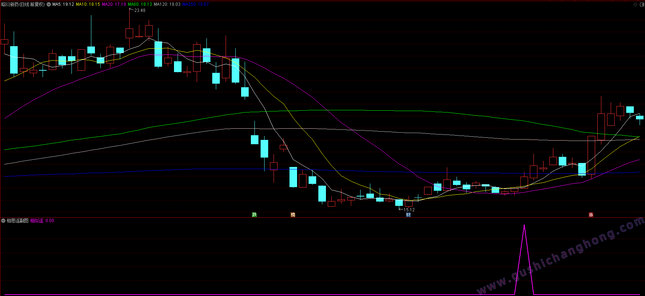
Task: Click the magenta spike peak in sub-chart
Action: [x=524, y=226]
